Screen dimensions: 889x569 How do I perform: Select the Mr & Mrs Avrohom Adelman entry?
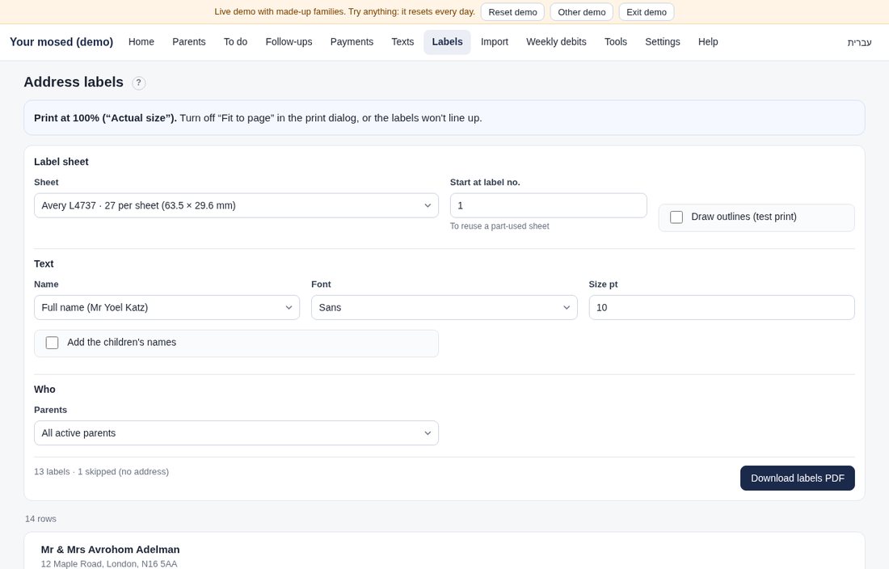click(110, 549)
